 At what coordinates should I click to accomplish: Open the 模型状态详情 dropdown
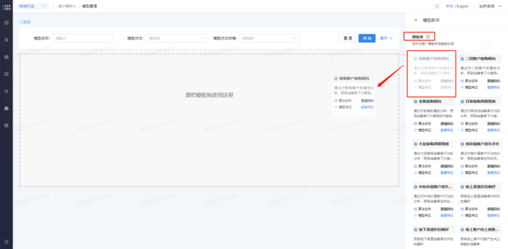(x=269, y=38)
